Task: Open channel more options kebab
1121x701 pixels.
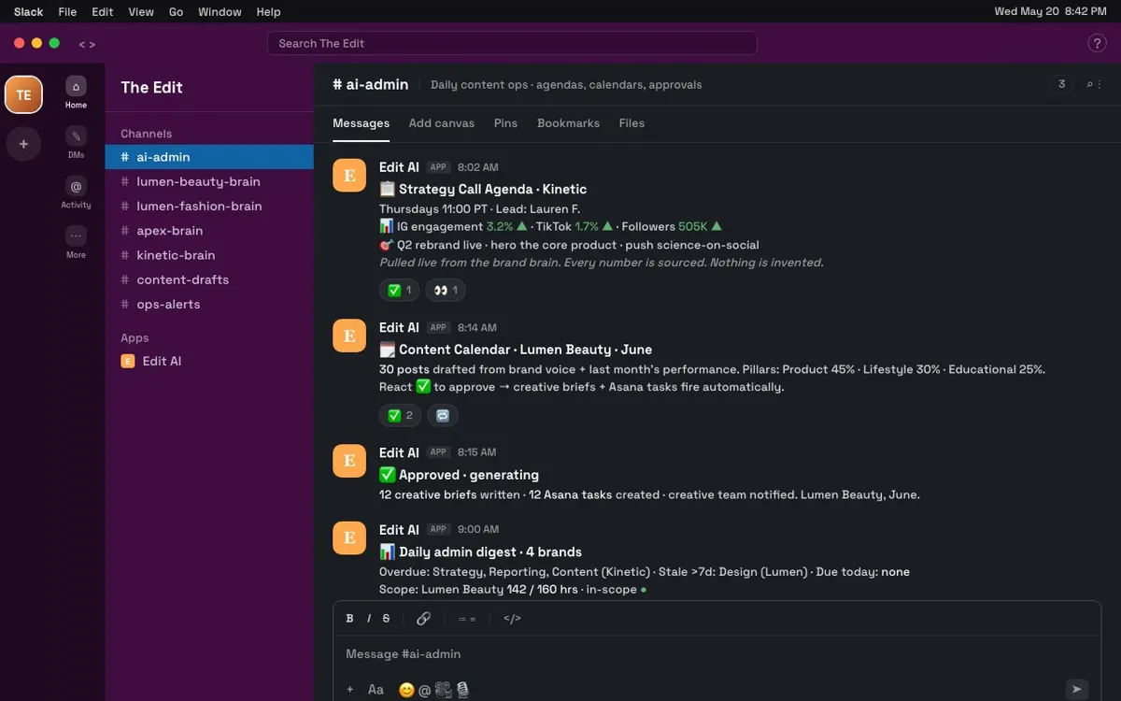Action: [x=1100, y=84]
